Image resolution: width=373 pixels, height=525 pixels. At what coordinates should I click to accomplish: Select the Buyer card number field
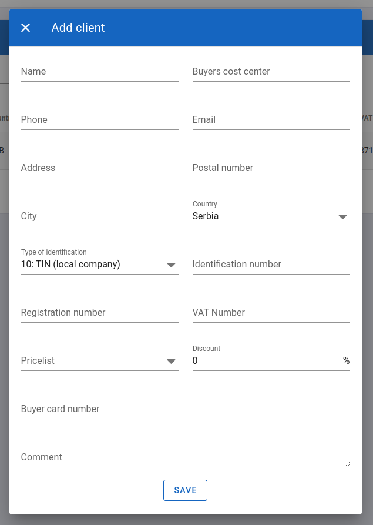tap(186, 409)
